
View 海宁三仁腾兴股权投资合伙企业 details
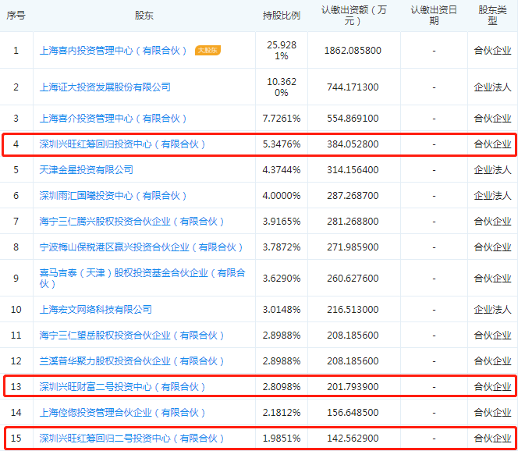pyautogui.click(x=131, y=222)
